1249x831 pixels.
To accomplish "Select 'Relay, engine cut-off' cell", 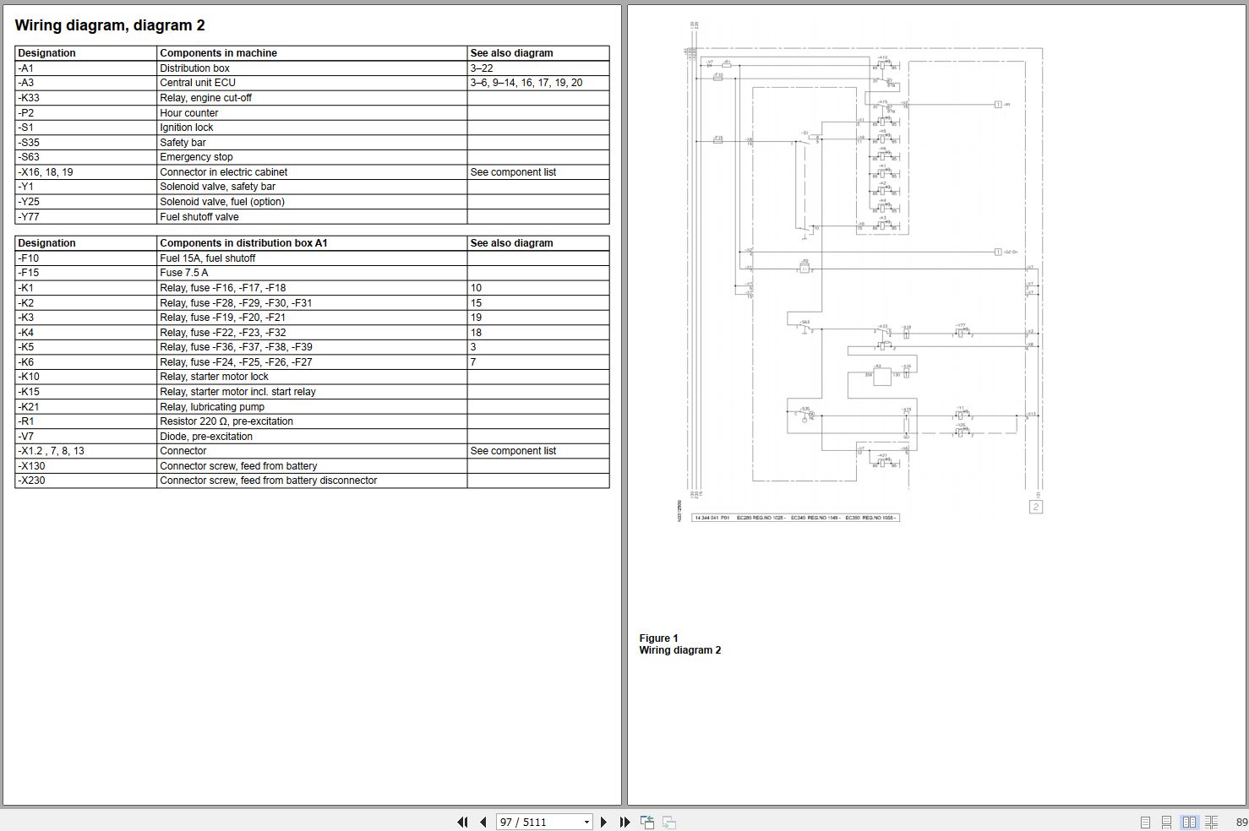I will (x=312, y=98).
